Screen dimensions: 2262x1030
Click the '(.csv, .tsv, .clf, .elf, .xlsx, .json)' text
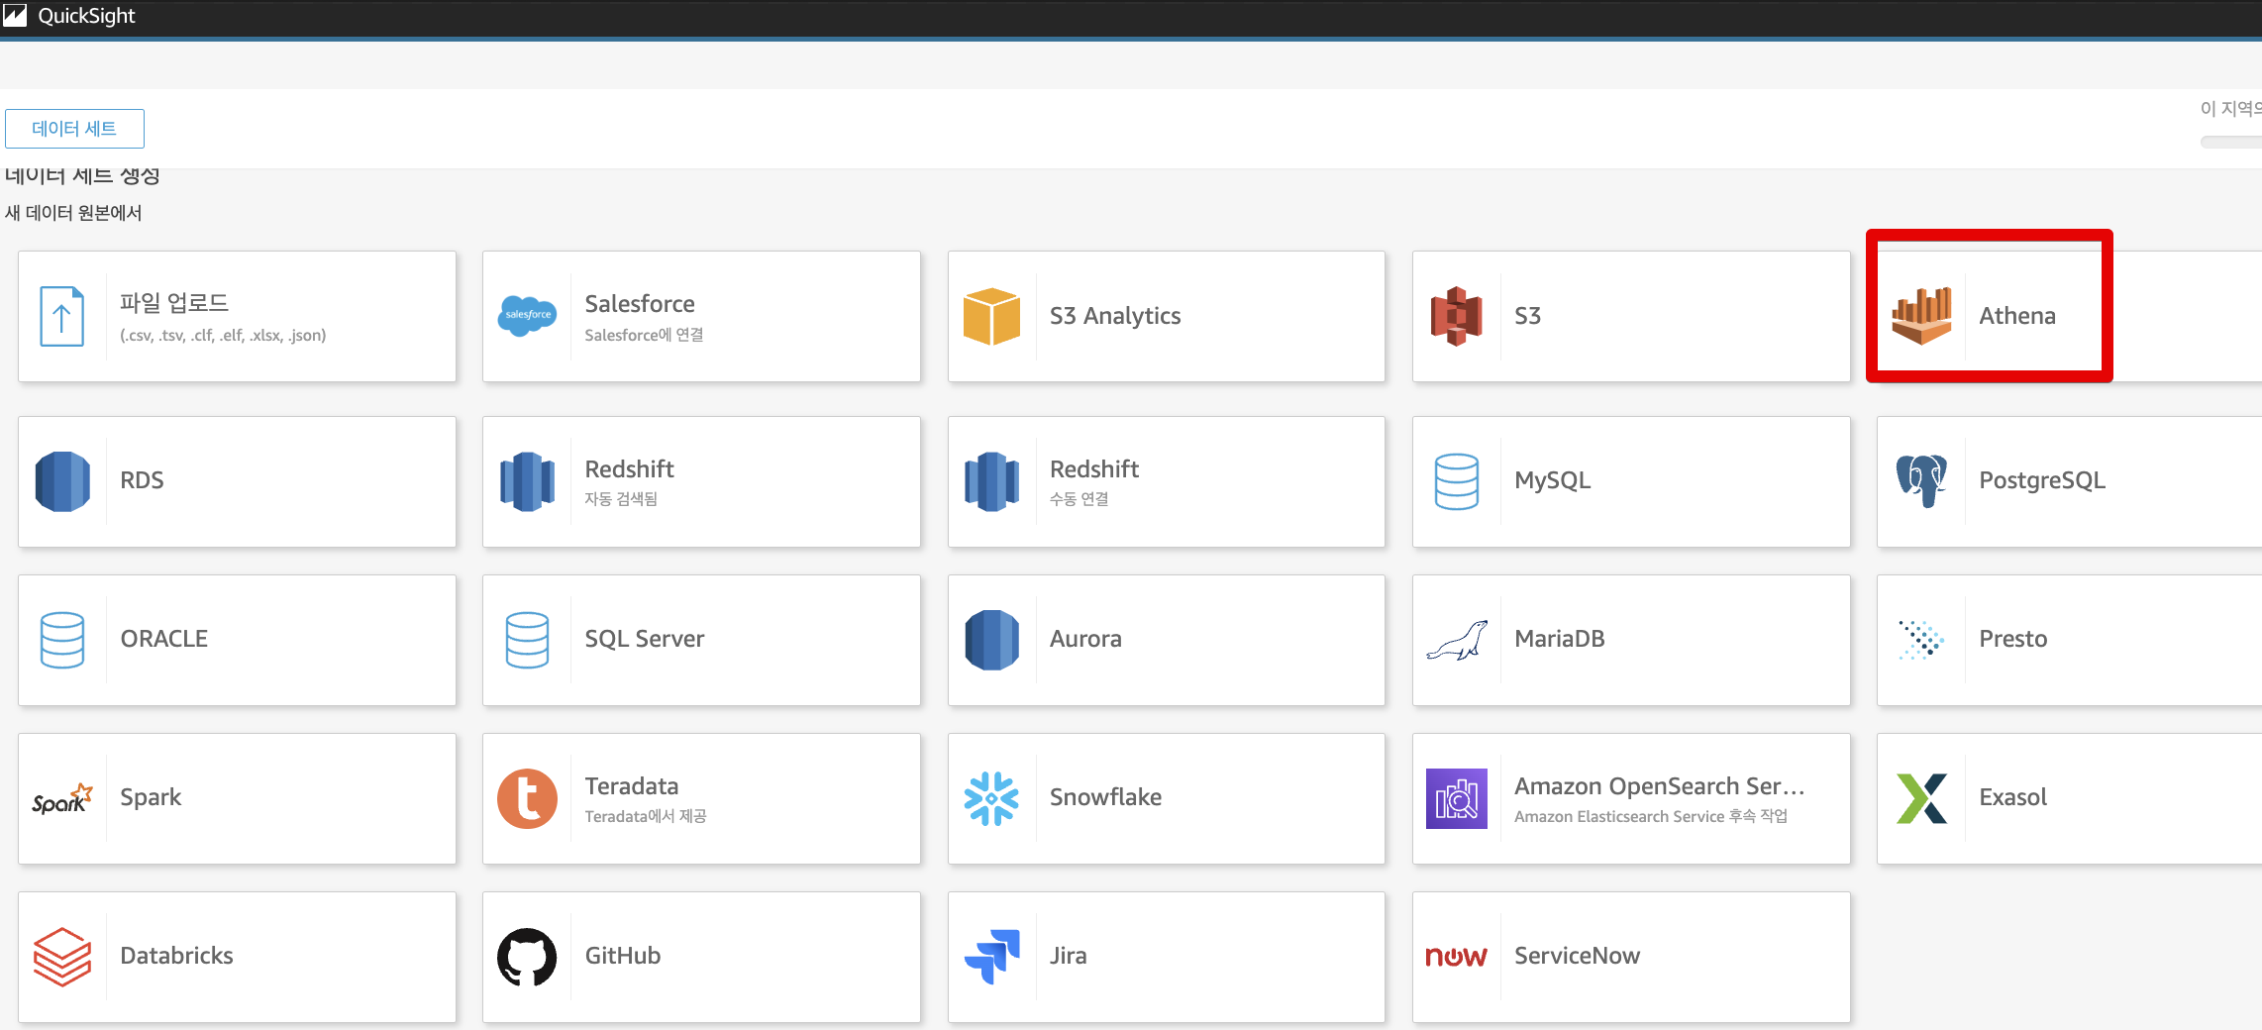click(x=223, y=335)
